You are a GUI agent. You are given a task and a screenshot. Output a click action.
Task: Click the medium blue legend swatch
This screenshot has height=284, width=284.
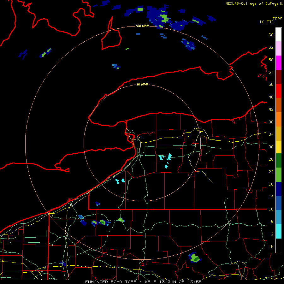[279, 203]
